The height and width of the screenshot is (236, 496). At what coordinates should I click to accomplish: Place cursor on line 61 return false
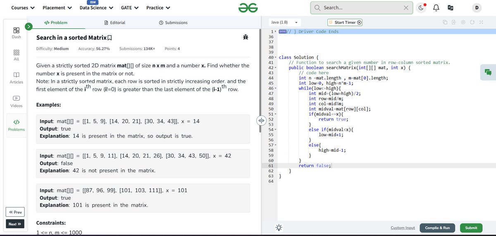[x=316, y=165]
